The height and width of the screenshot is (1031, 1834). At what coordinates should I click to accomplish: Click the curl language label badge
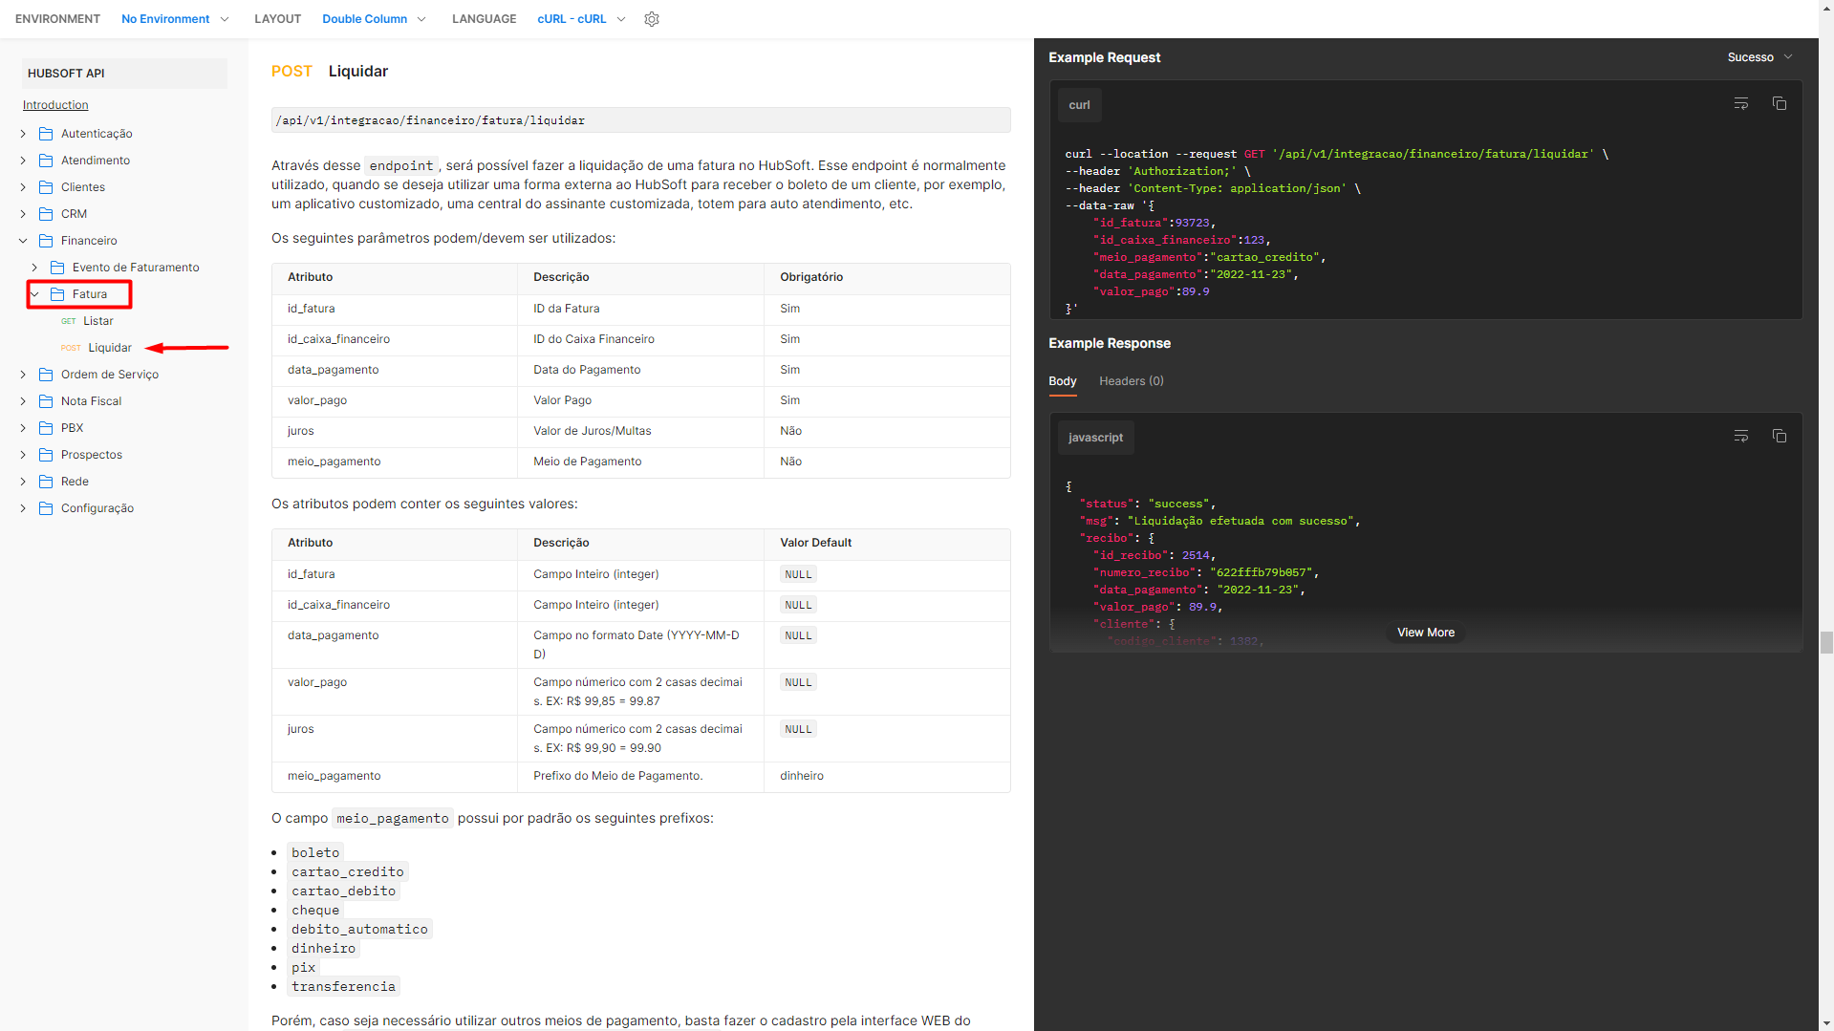pyautogui.click(x=1079, y=105)
